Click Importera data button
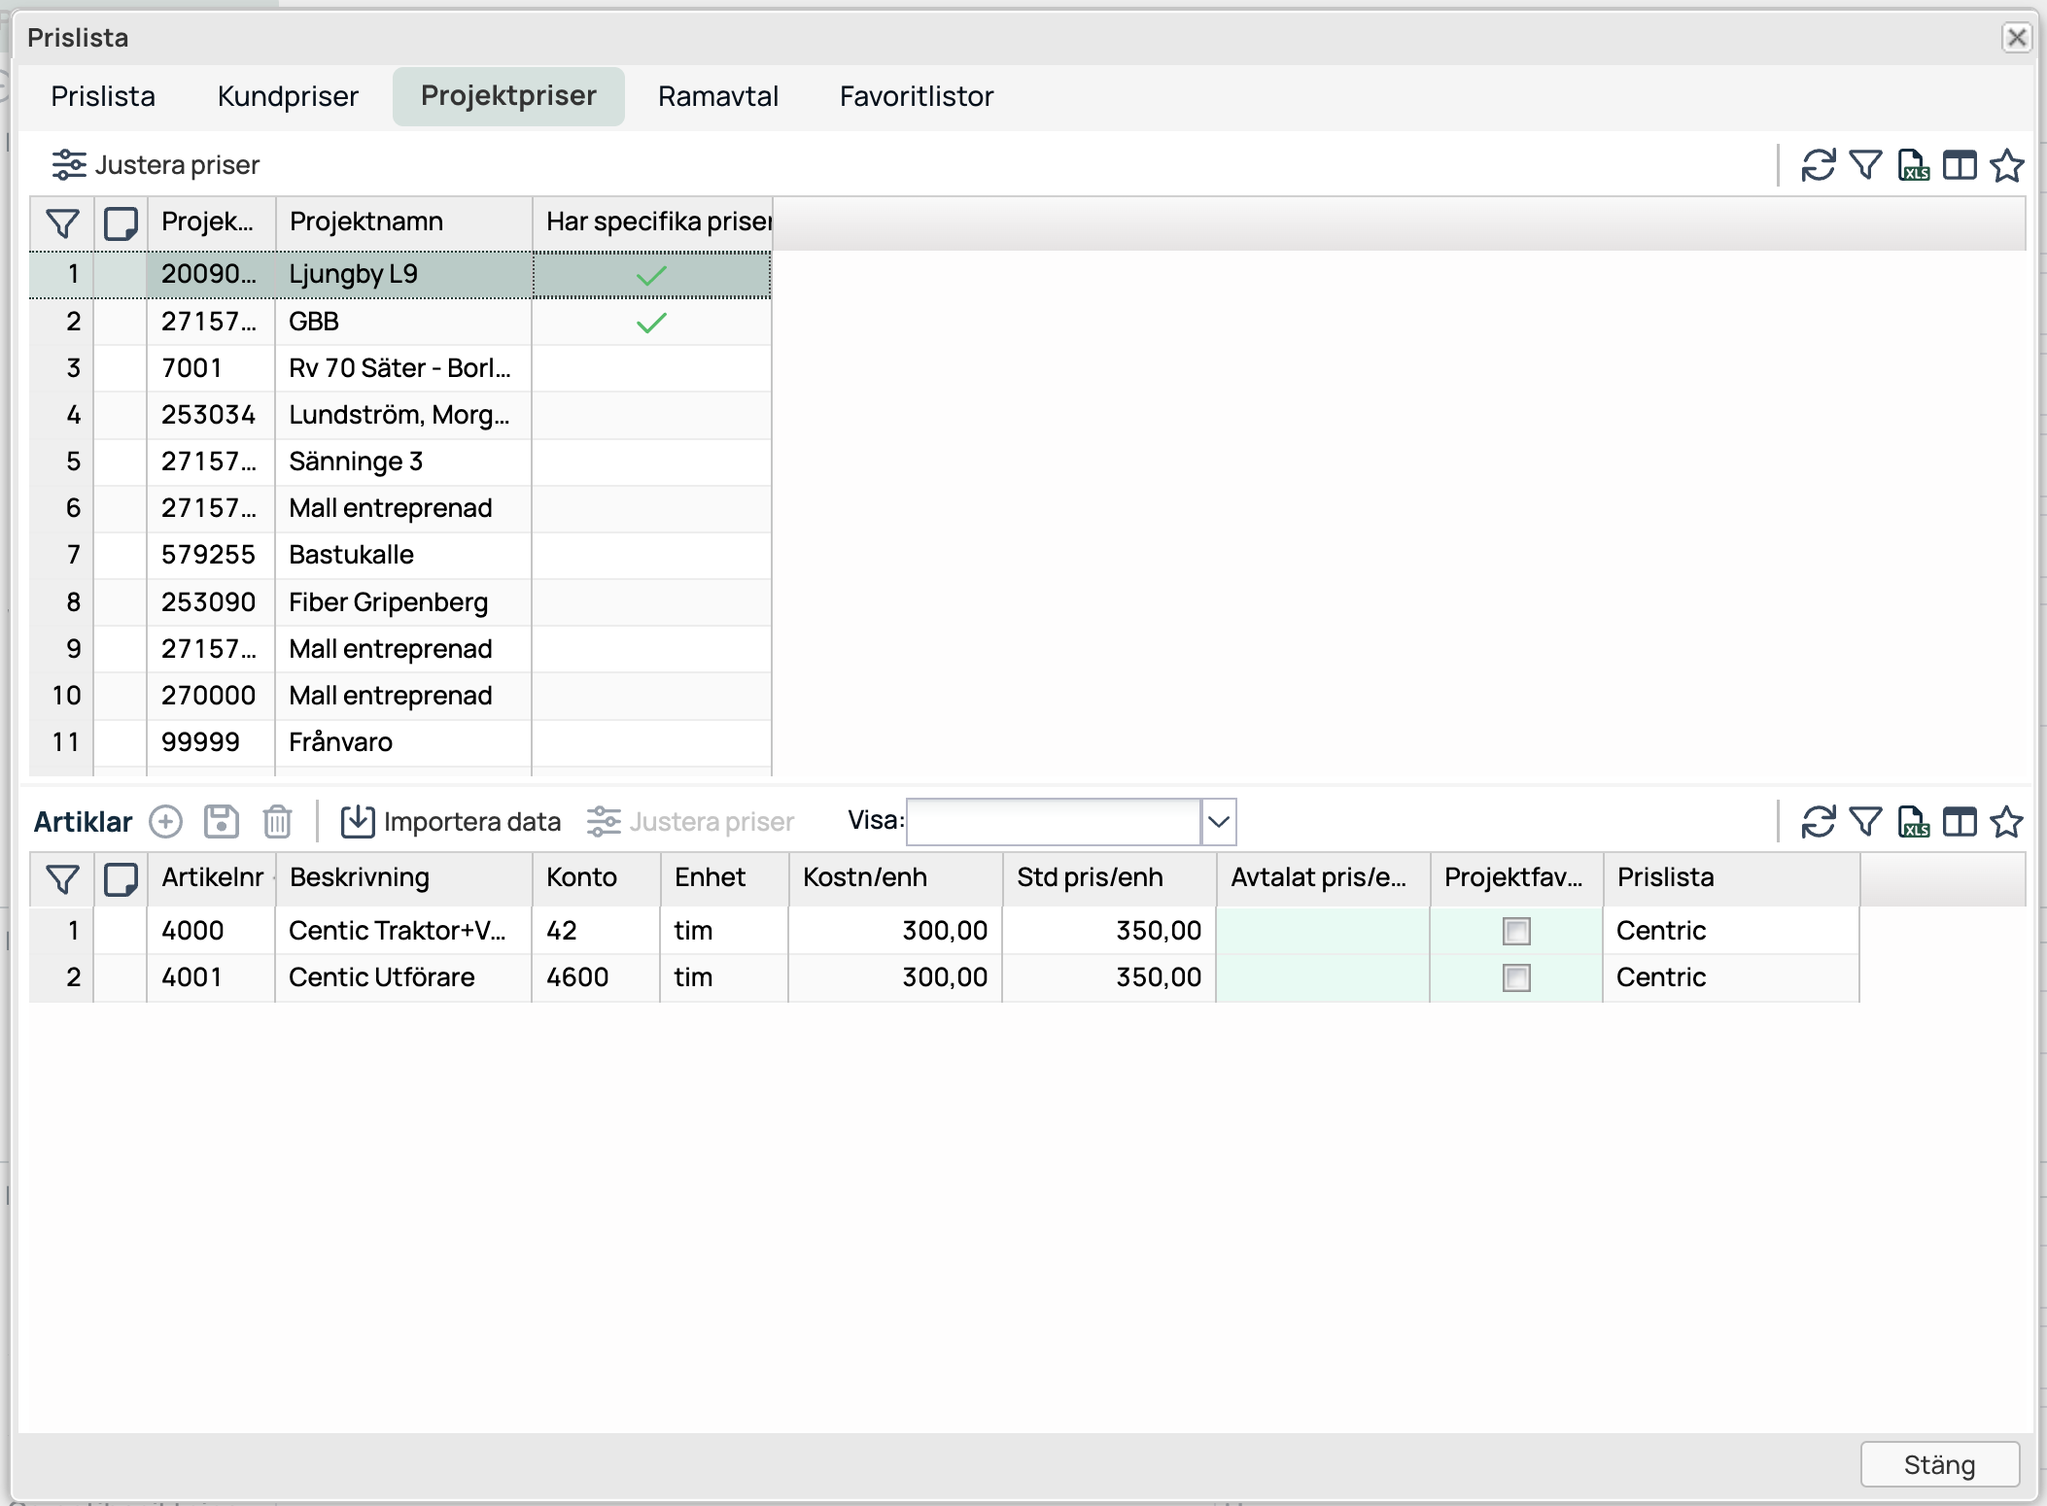 point(451,822)
